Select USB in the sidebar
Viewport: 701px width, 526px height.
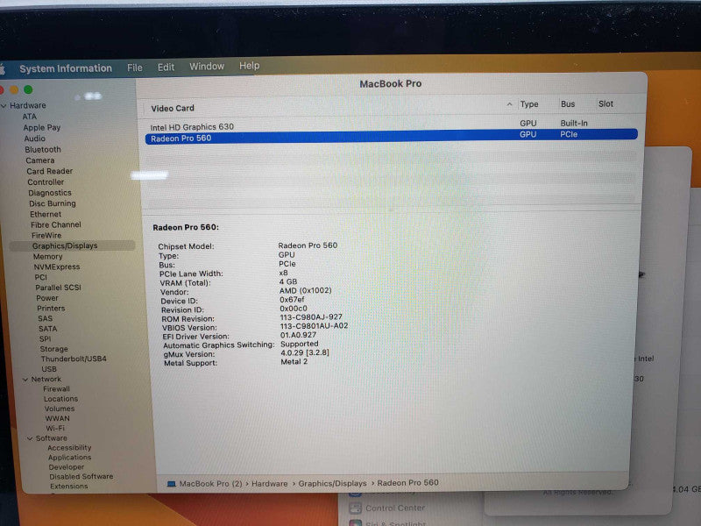click(x=49, y=369)
